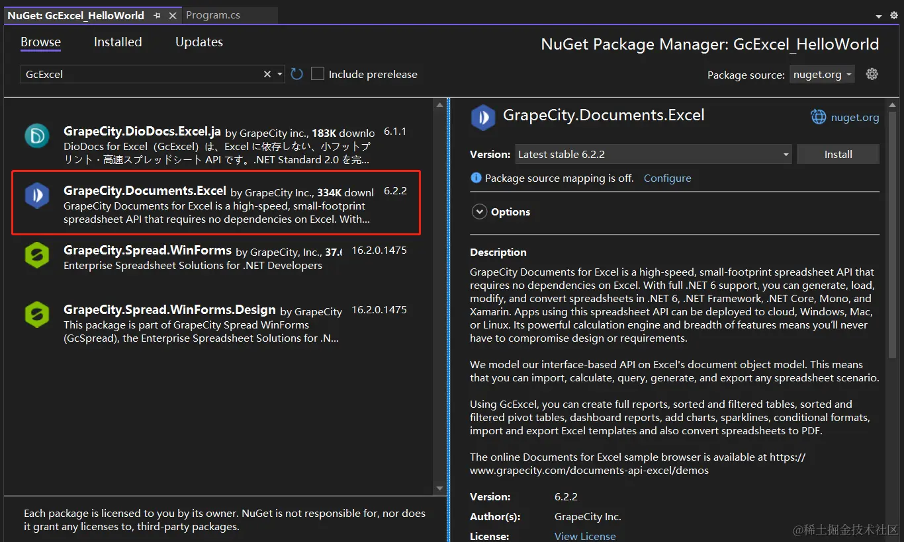This screenshot has width=904, height=542.
Task: Pin the NuGet GcExcel_HelloWorld tab
Action: coord(157,15)
